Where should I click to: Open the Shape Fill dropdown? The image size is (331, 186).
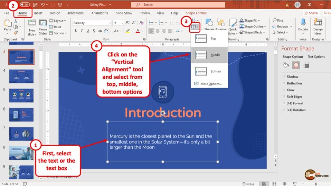(250, 20)
